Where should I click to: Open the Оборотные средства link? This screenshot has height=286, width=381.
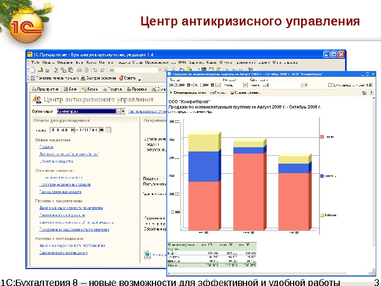56,161
